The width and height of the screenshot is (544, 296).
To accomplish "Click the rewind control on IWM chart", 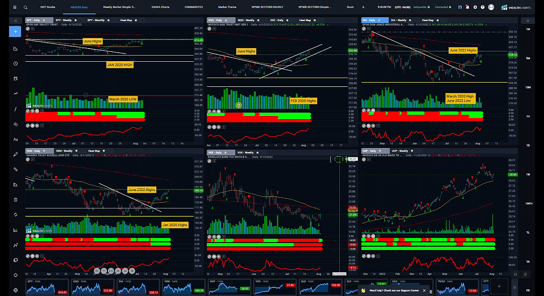I will (97, 271).
